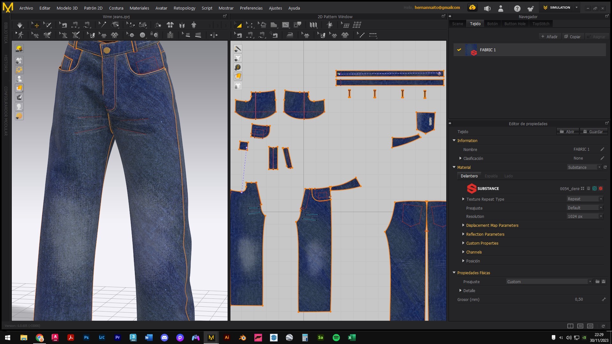Click the Simulate down-arrow tool icon
The height and width of the screenshot is (344, 612).
point(20,25)
